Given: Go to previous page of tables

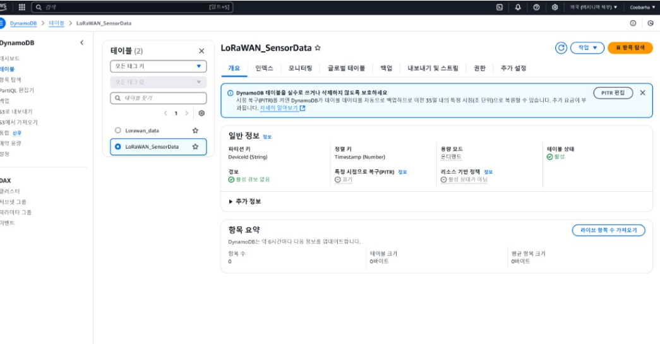Looking at the screenshot, I should pos(165,113).
